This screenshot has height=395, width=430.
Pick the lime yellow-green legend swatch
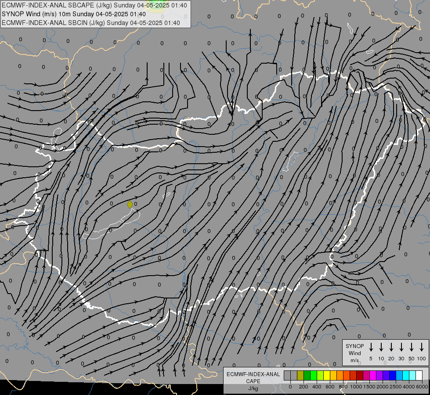coord(320,376)
